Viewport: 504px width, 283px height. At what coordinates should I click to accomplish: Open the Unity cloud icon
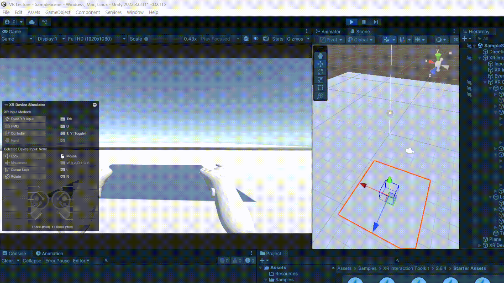32,22
